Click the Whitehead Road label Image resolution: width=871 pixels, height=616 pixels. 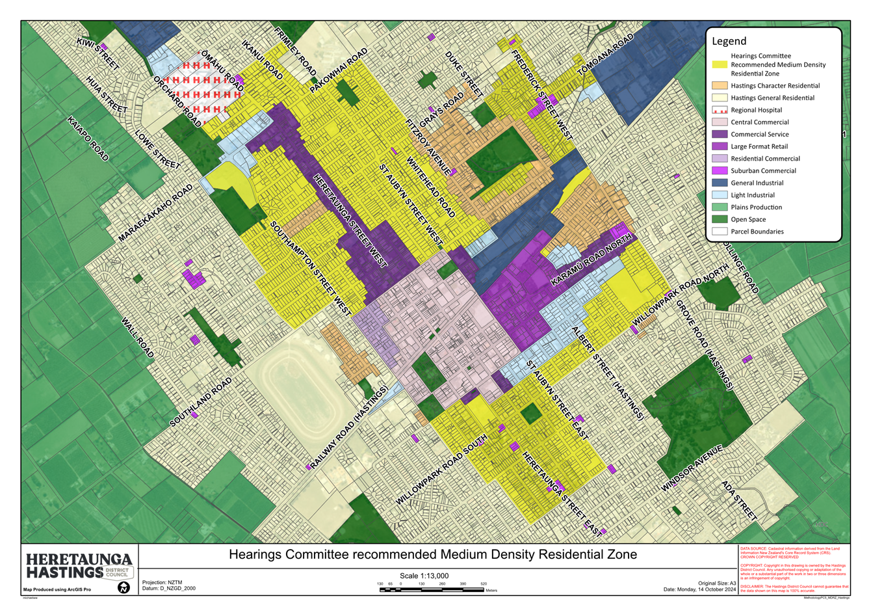430,187
